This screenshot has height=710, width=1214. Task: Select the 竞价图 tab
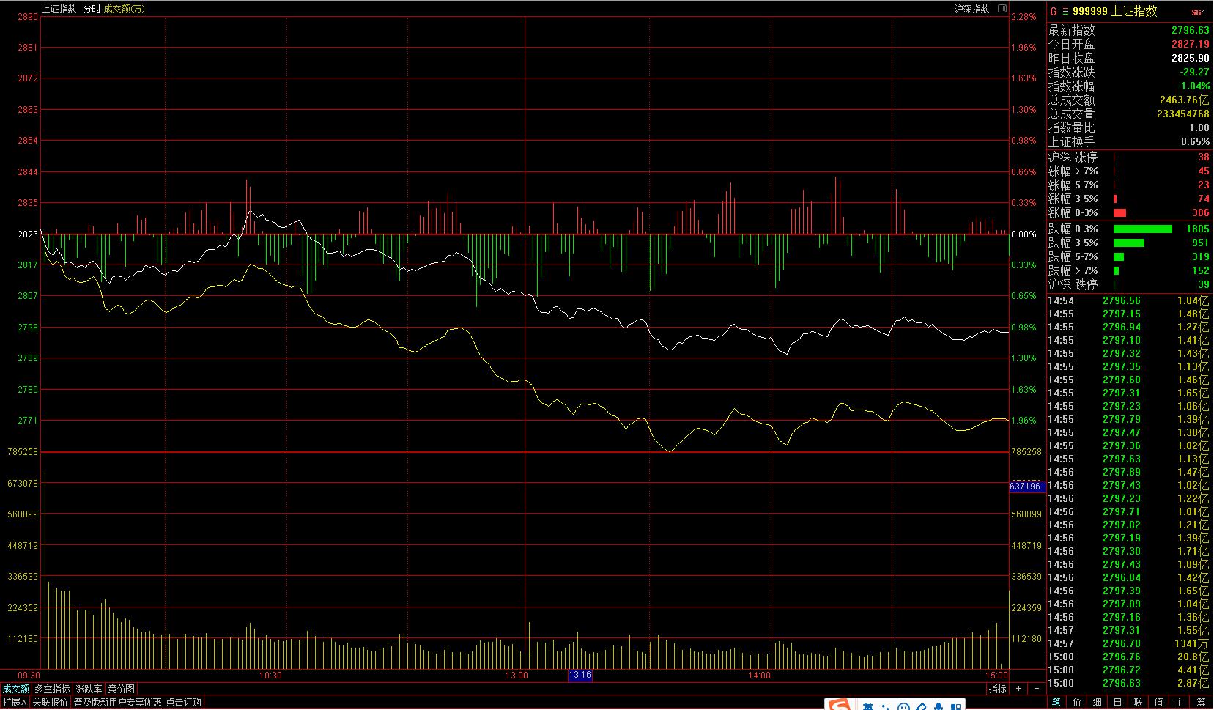[x=122, y=689]
